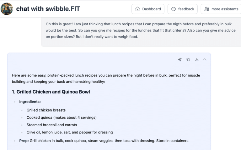Click the user message about lunch recipes

pyautogui.click(x=125, y=30)
